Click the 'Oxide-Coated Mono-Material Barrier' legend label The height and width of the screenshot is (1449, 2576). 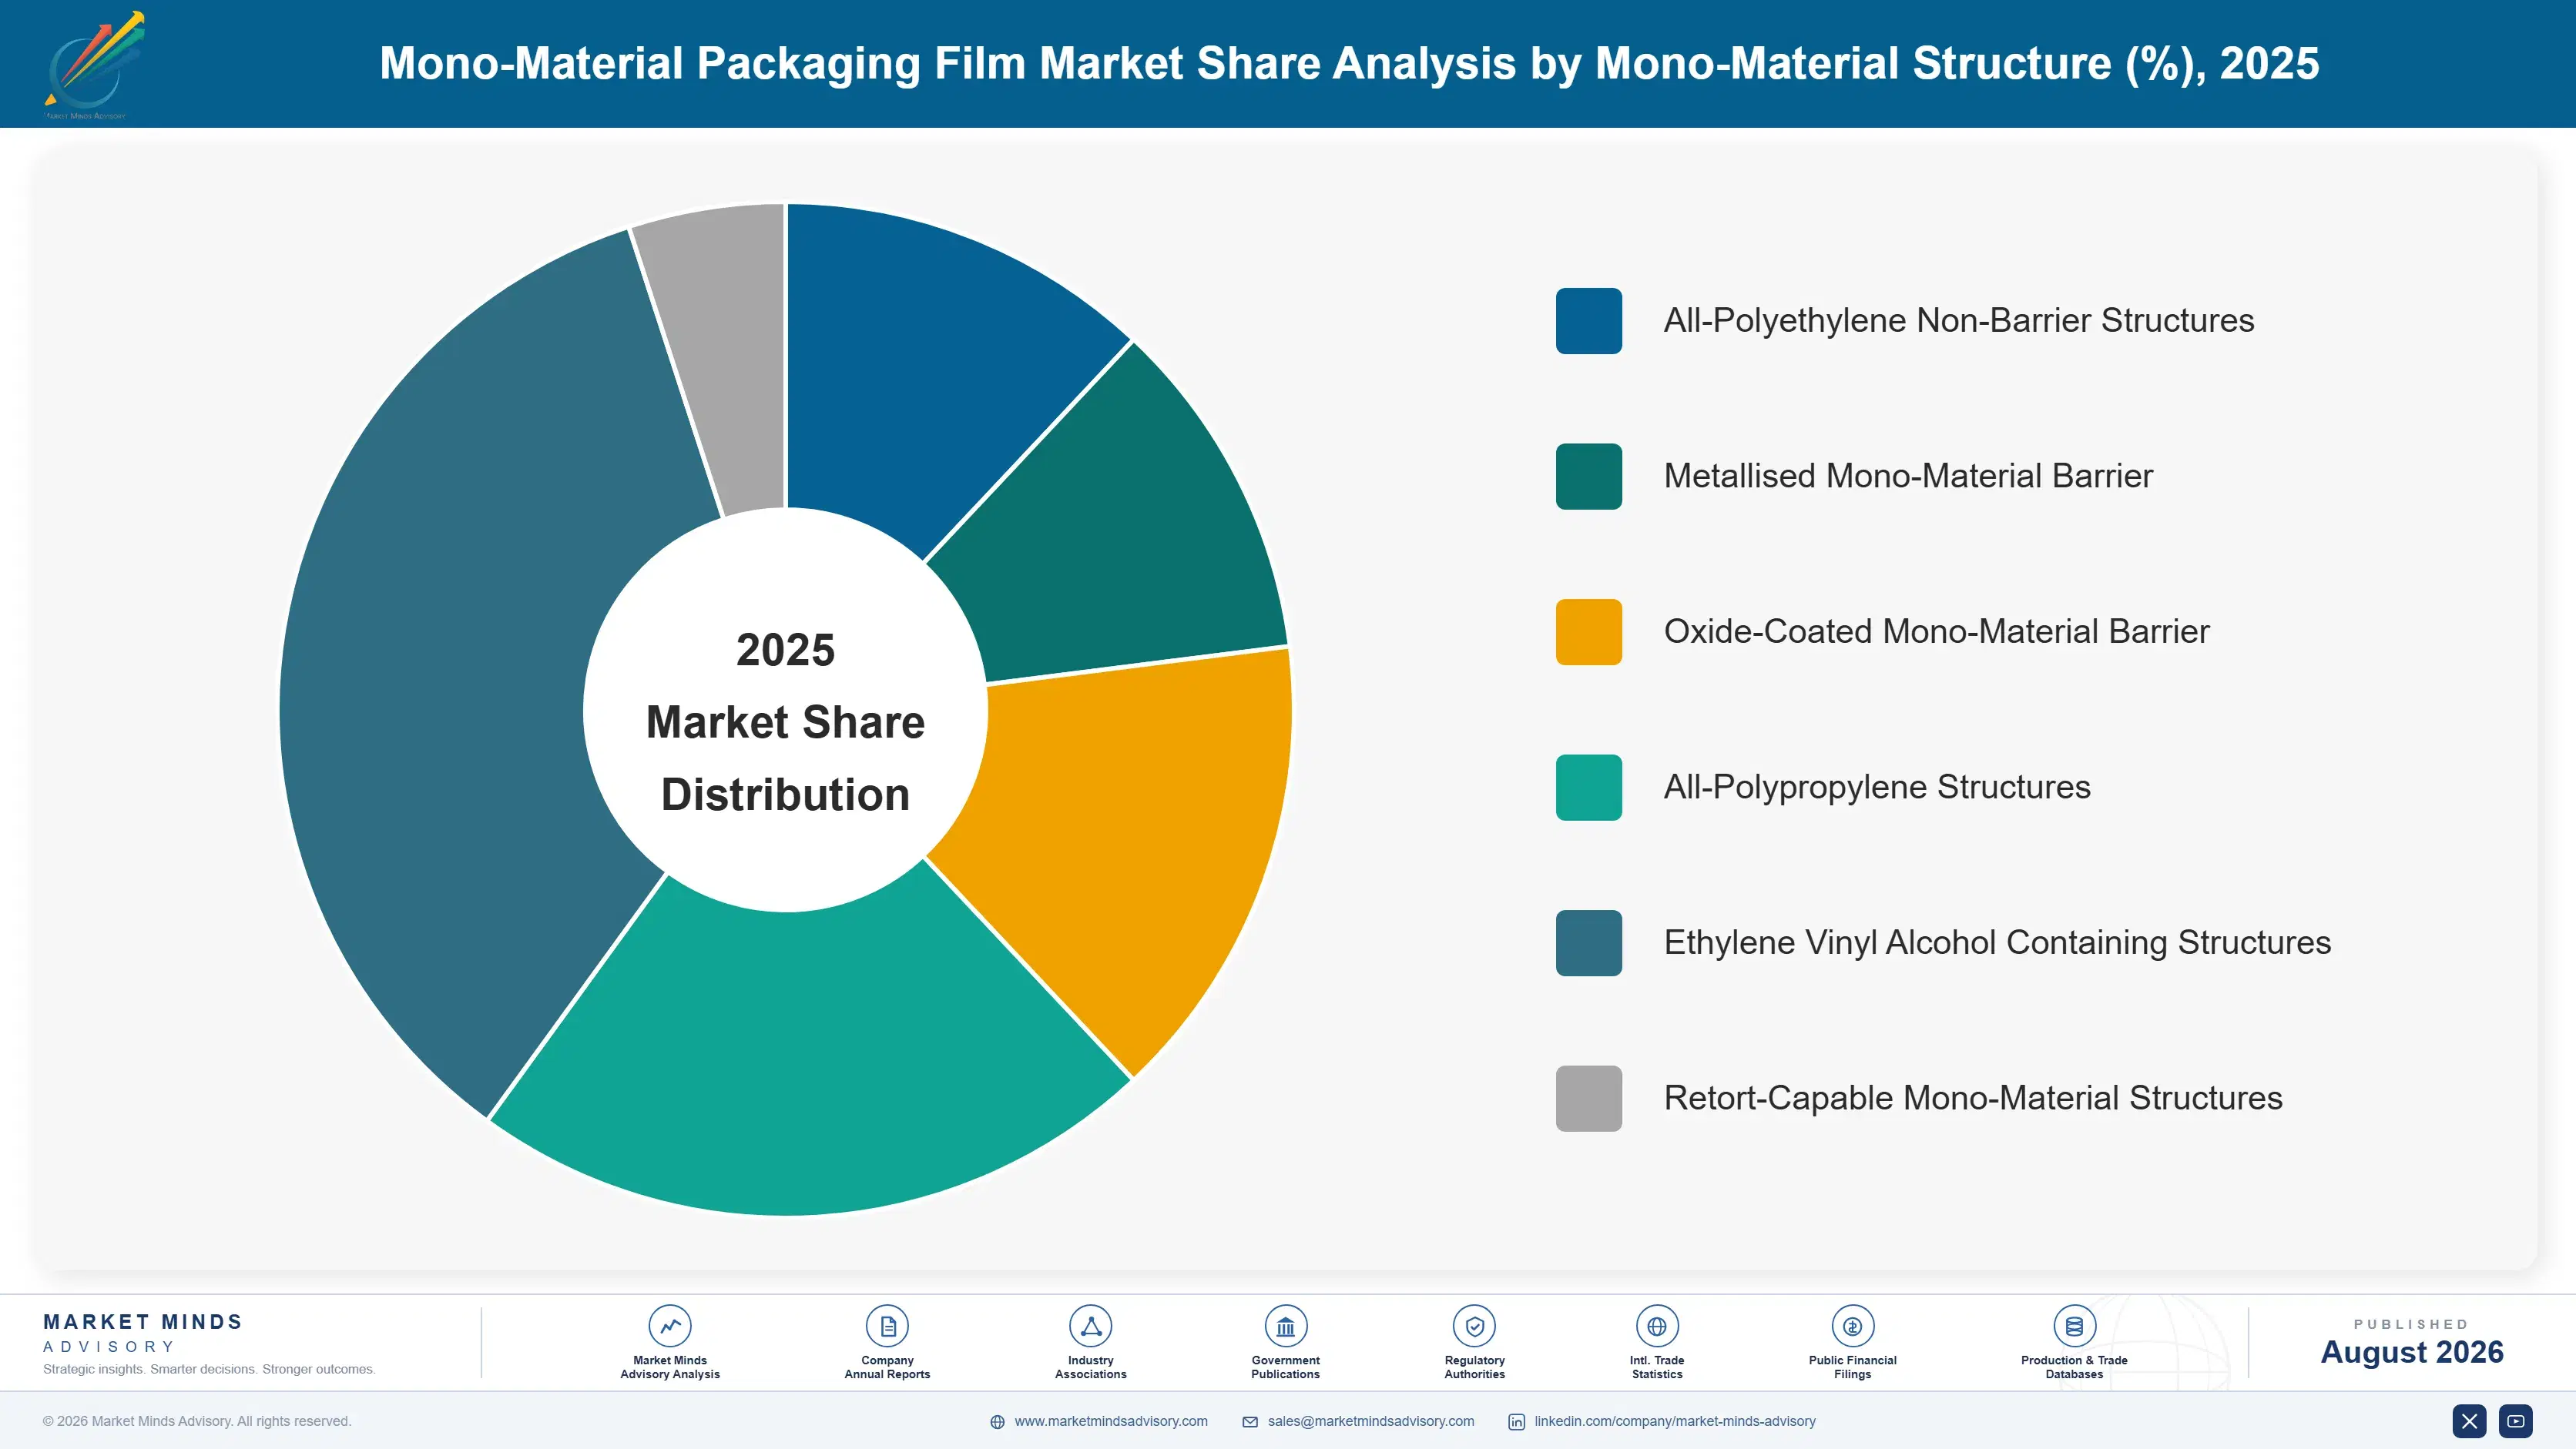pyautogui.click(x=1936, y=631)
